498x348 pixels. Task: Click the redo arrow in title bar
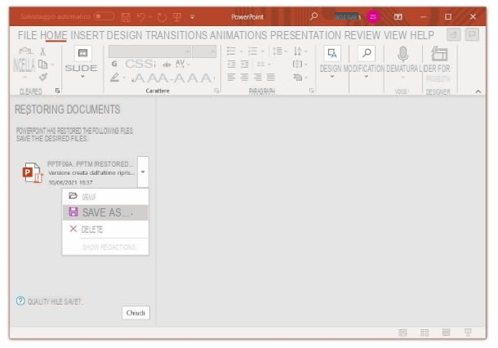click(x=162, y=17)
